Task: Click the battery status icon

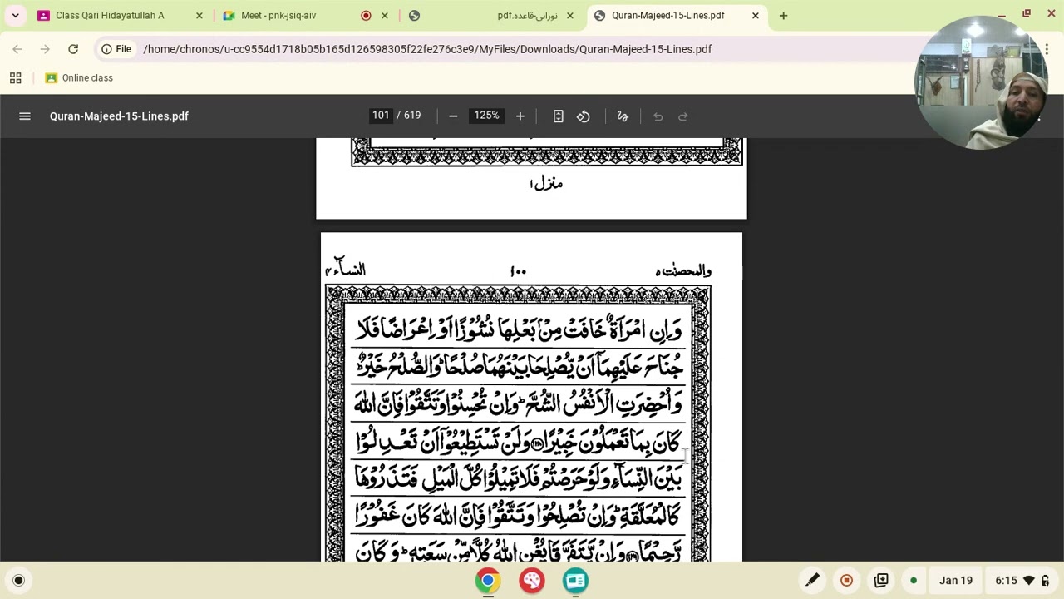Action: 1046,581
